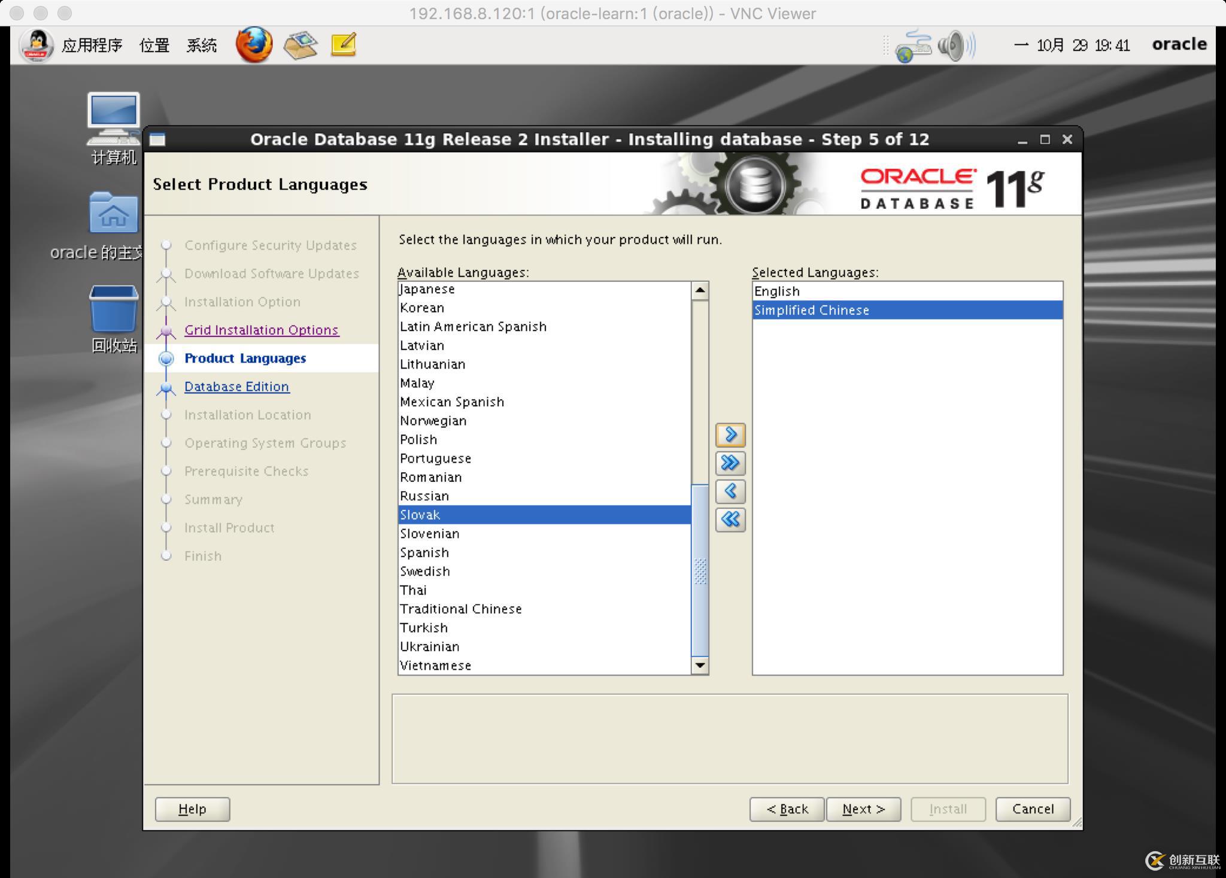
Task: Remove all languages with double left arrow
Action: click(730, 519)
